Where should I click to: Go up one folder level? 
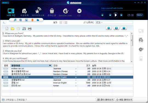[4, 23]
